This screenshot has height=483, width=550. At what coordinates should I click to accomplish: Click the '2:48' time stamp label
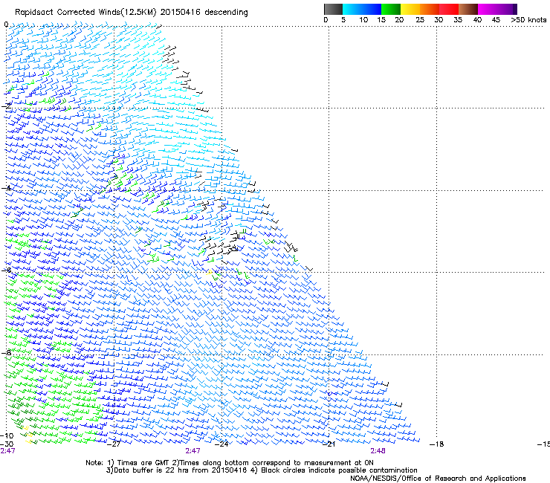click(378, 451)
